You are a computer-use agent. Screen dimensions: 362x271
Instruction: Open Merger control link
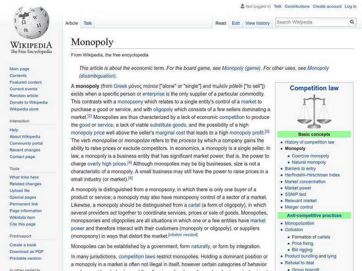click(299, 207)
